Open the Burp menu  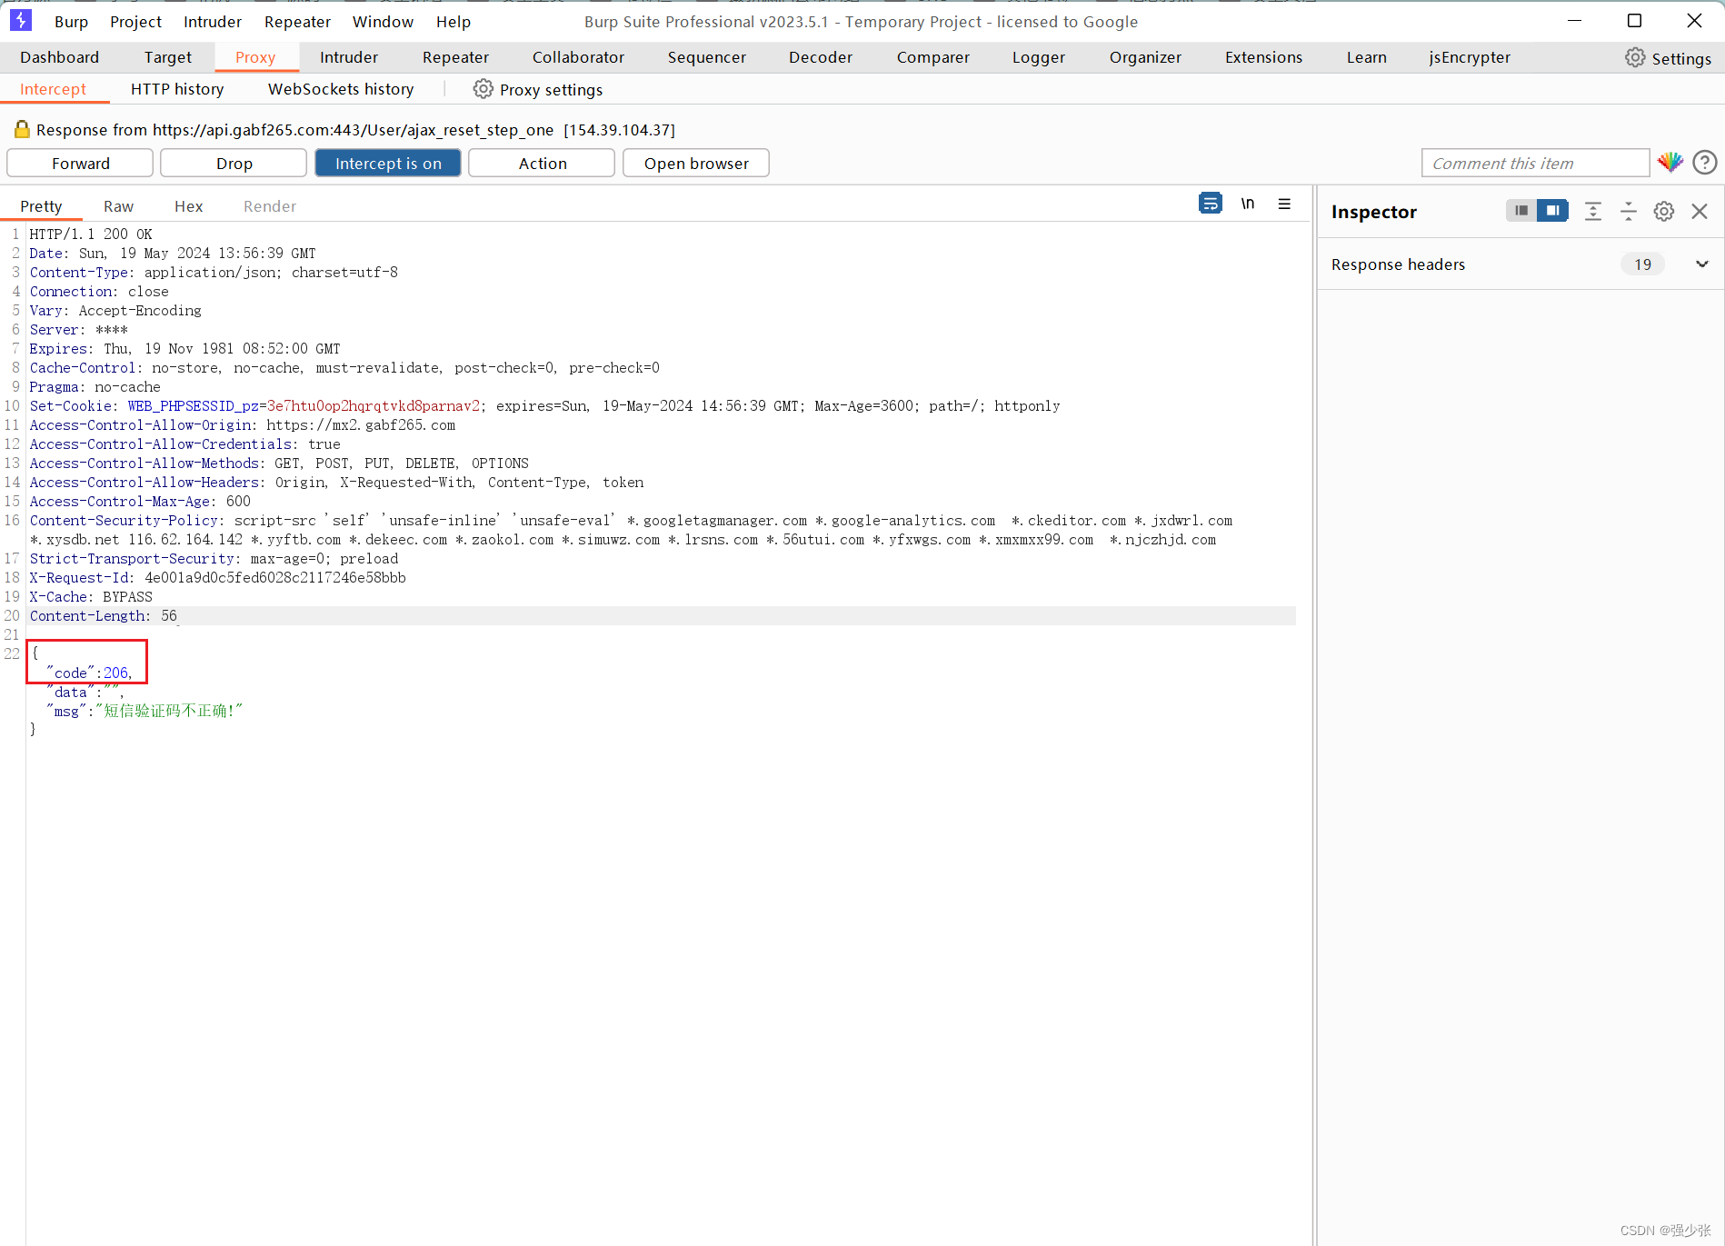tap(71, 22)
